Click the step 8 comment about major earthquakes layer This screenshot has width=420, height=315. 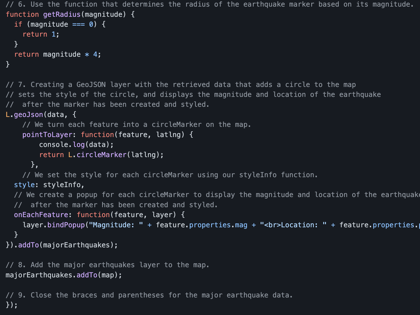click(107, 265)
